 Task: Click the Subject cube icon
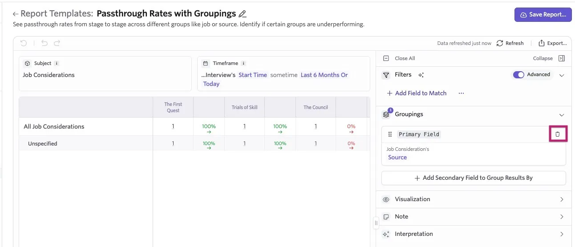coord(27,63)
